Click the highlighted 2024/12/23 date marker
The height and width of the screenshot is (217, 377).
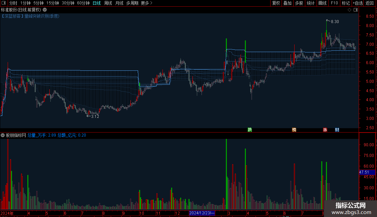tap(202, 213)
